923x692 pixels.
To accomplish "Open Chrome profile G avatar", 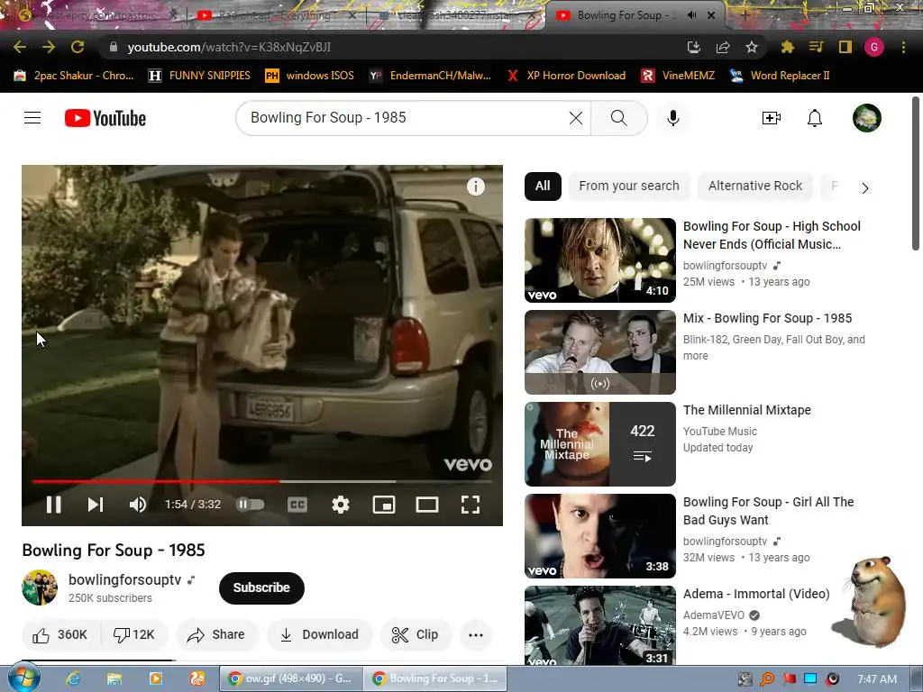I will (x=874, y=47).
